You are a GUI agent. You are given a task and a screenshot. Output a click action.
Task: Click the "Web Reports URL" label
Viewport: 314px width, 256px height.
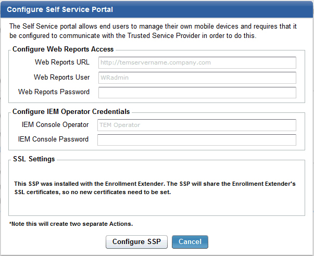click(62, 62)
